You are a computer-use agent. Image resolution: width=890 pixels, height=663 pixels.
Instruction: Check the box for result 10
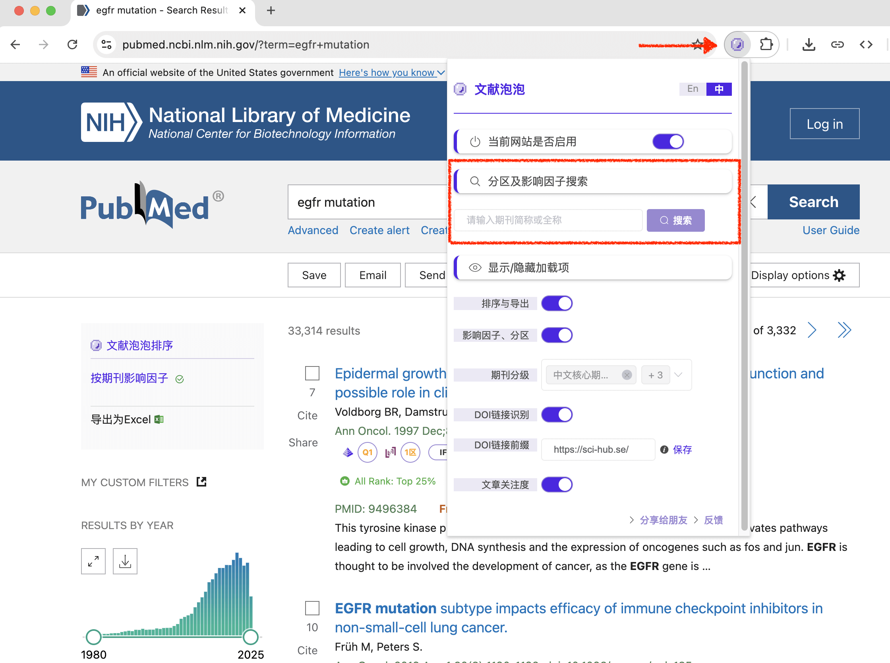[312, 608]
